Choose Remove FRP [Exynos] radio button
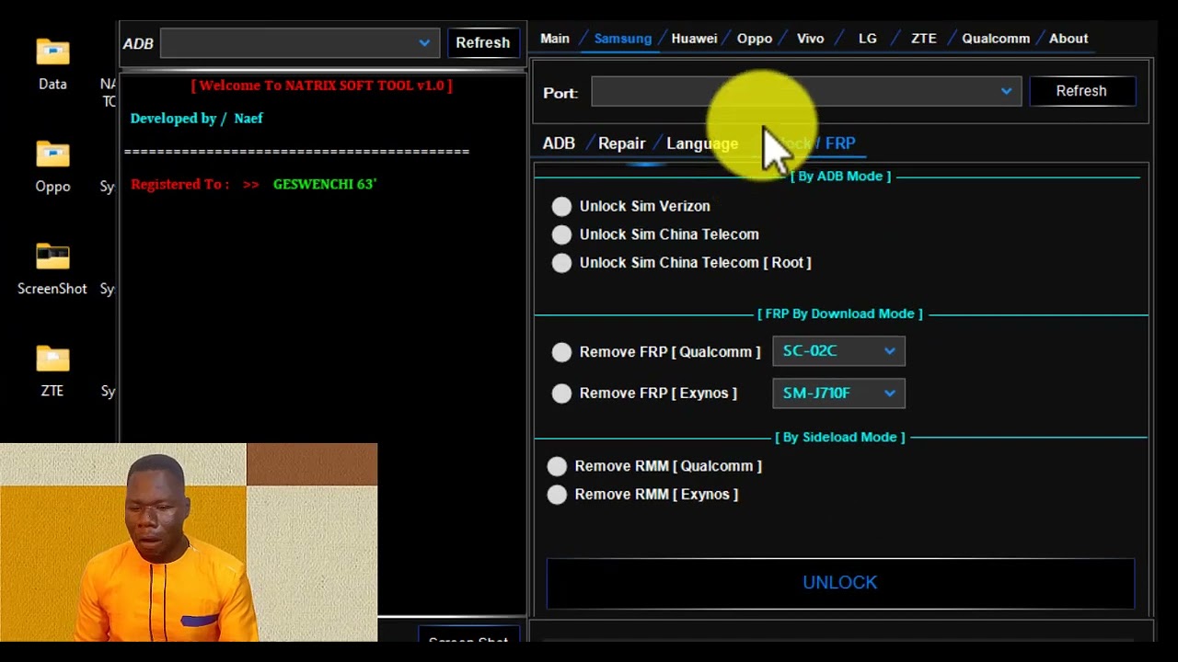 pyautogui.click(x=561, y=394)
